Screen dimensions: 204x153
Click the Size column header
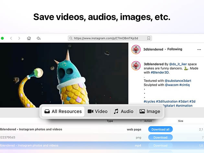coord(181,121)
